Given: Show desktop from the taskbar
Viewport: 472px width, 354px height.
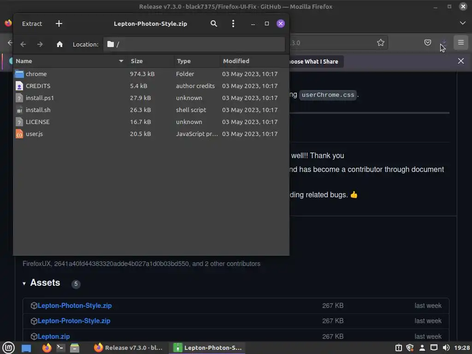Looking at the screenshot, I should click(26, 348).
